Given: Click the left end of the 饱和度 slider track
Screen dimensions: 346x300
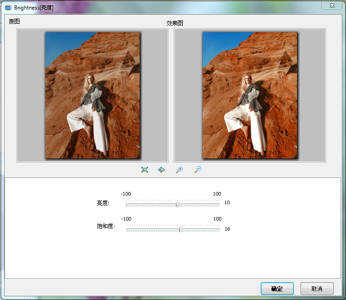Looking at the screenshot, I should point(128,230).
